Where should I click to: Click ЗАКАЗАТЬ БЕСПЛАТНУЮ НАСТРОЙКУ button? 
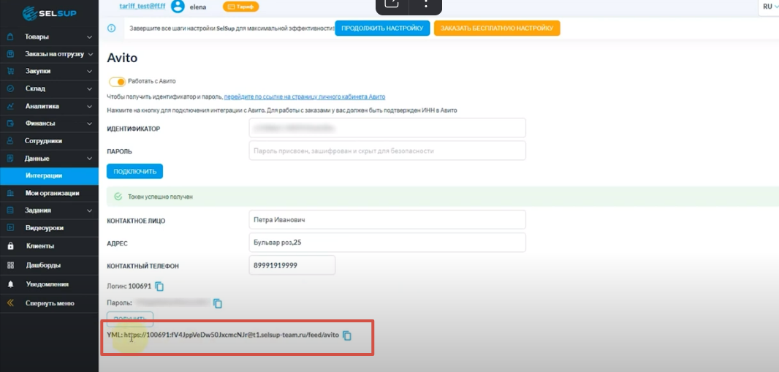click(x=497, y=29)
